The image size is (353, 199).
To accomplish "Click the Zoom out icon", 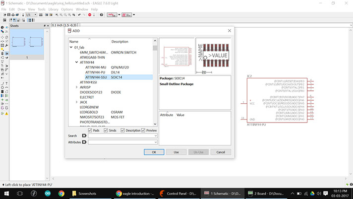I will (65, 15).
